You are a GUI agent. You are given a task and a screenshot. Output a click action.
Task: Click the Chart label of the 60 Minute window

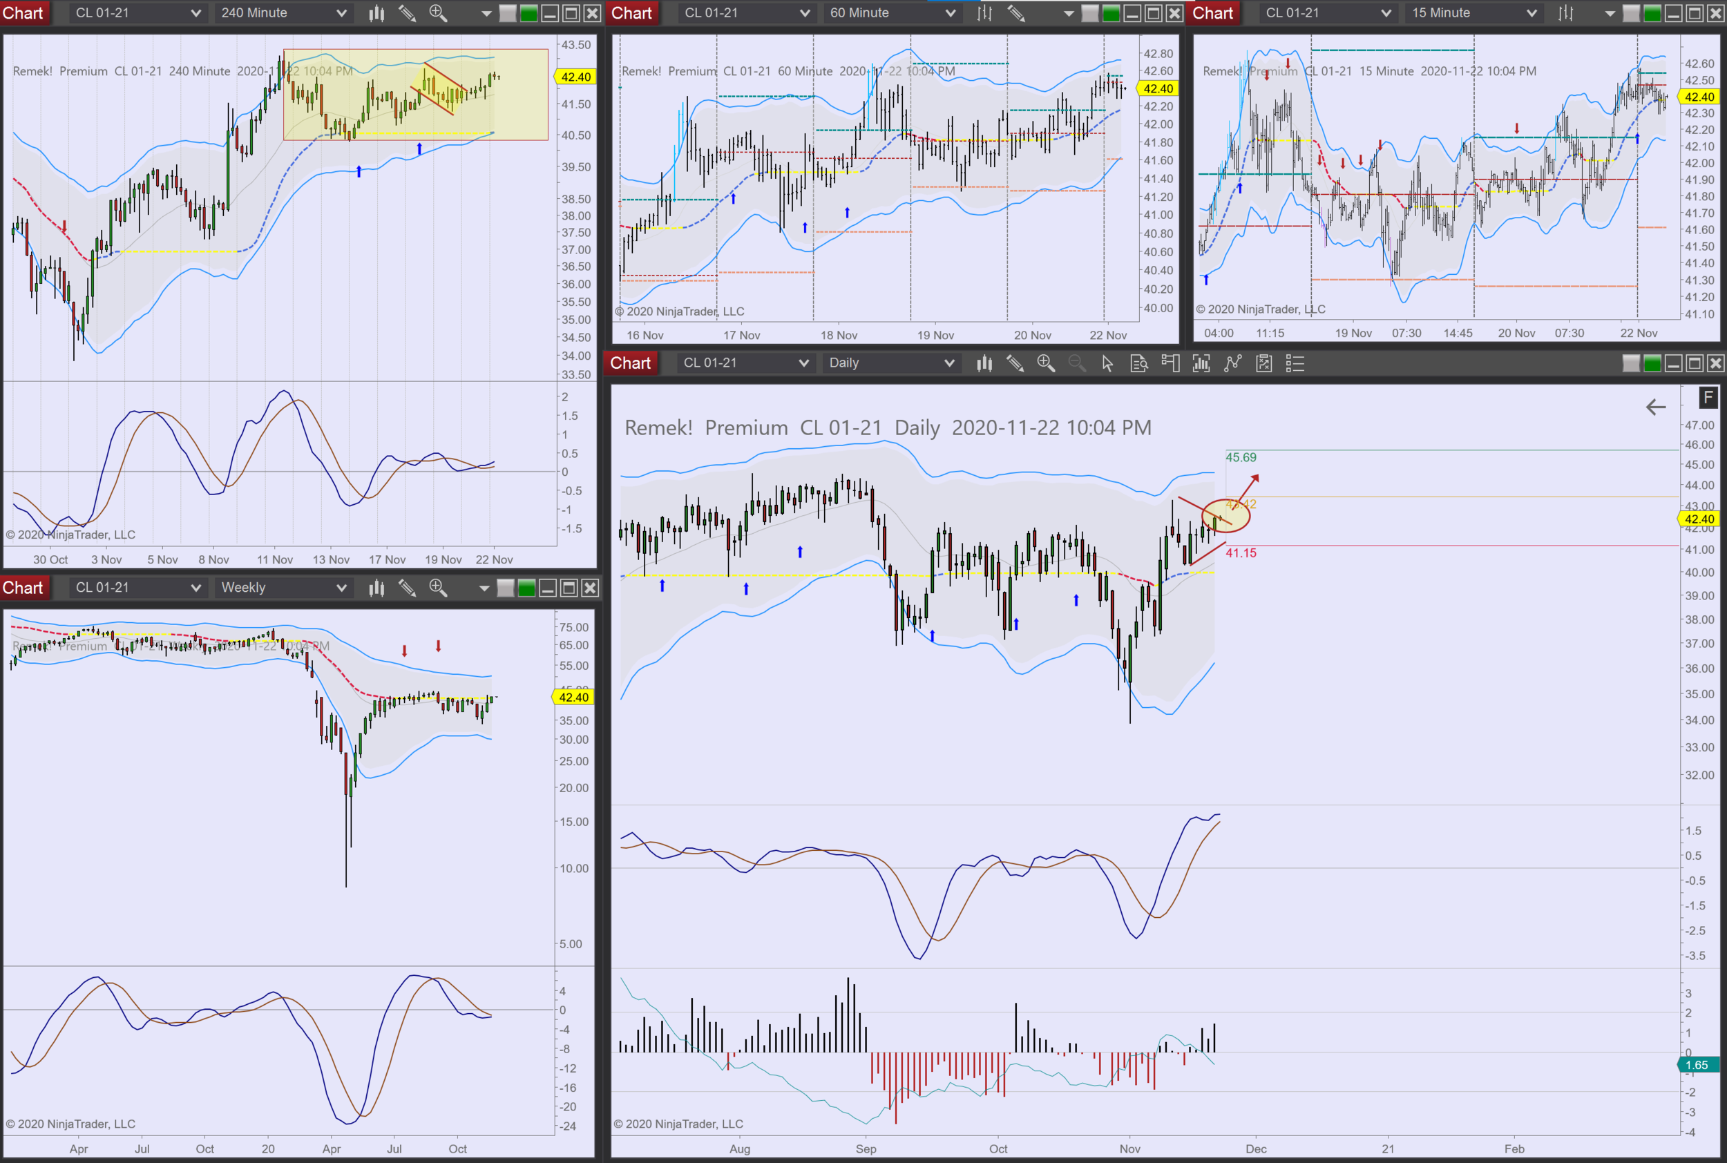point(631,12)
